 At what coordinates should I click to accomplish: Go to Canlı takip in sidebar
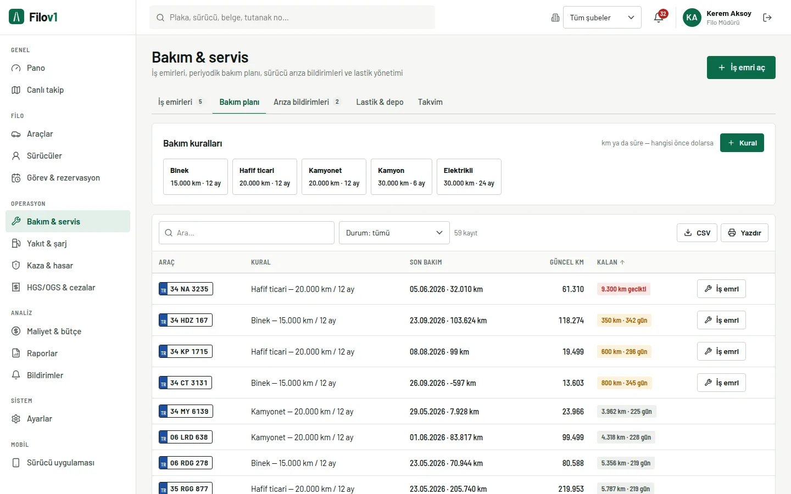[x=68, y=90]
